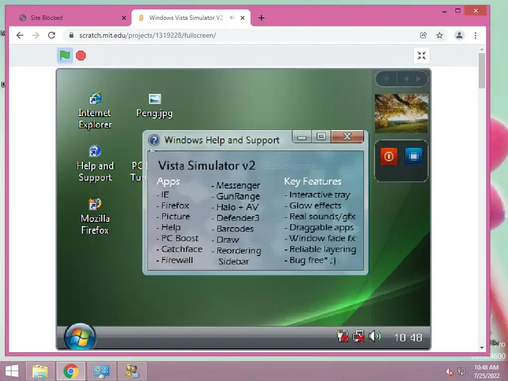Click the question mark icon in the Help window title
The height and width of the screenshot is (381, 508).
pyautogui.click(x=154, y=140)
